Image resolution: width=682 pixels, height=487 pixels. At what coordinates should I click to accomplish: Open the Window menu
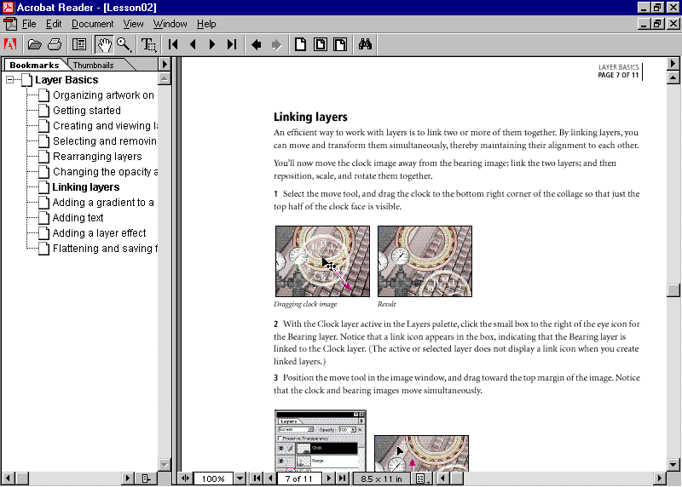(170, 24)
